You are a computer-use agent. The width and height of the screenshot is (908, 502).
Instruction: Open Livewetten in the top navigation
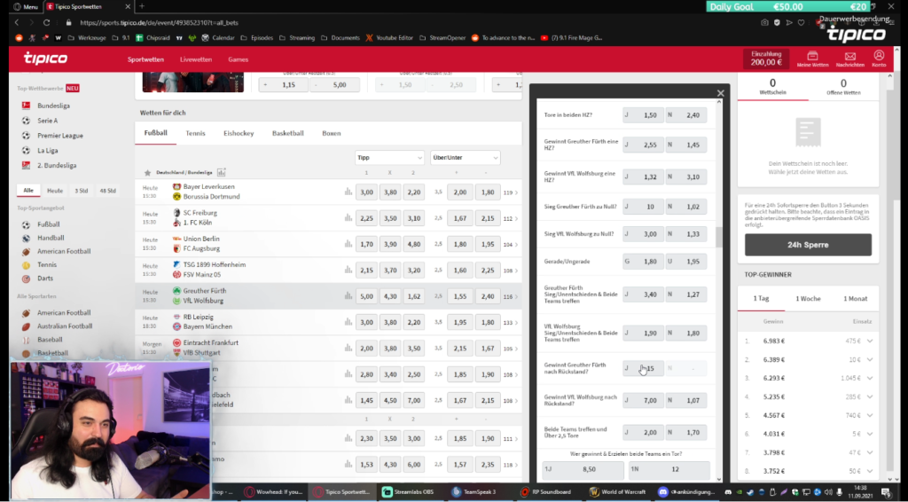coord(196,59)
